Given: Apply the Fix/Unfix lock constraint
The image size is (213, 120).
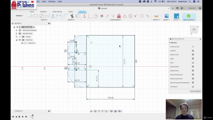Looking at the screenshot, I should coord(119,16).
